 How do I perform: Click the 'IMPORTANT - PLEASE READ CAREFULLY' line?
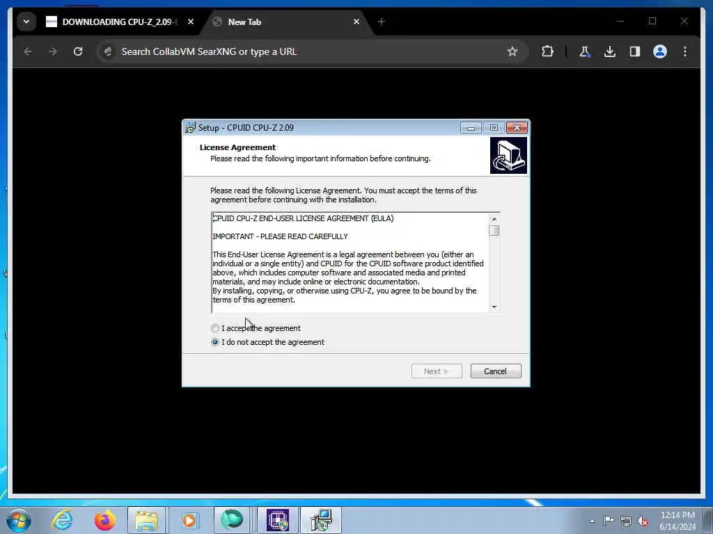point(280,236)
